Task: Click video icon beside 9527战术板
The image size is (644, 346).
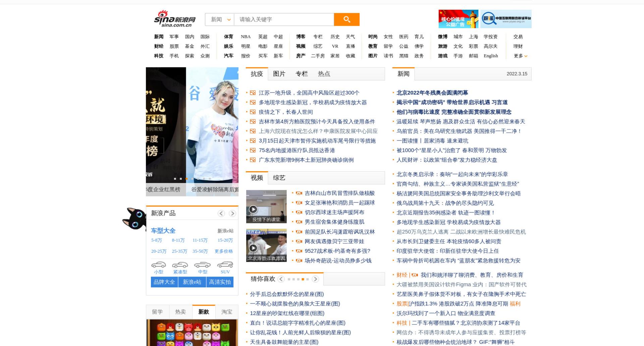Action: [299, 251]
